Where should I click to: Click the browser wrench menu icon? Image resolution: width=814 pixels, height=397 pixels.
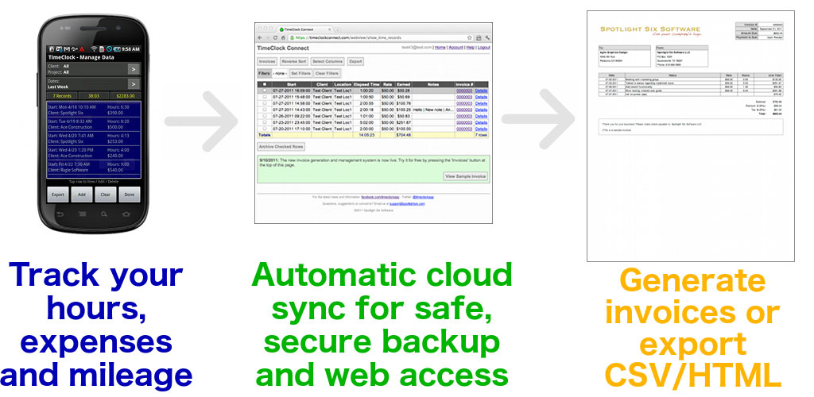[x=487, y=38]
